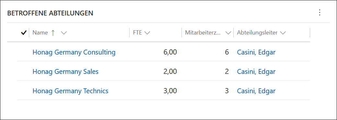Image resolution: width=337 pixels, height=120 pixels.
Task: Open the Honag Germany Sales record
Action: 65,71
